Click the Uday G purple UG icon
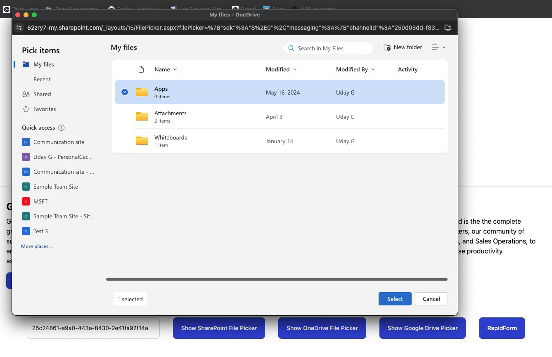Viewport: 552px width, 357px height. point(26,157)
